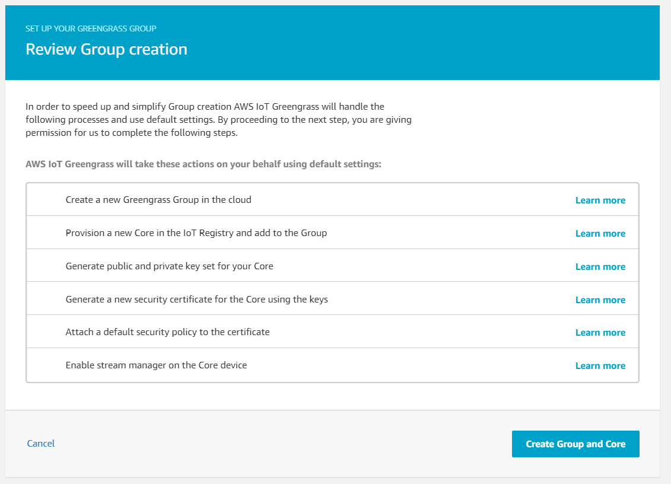Select text 'Provision a new Core in the IoT Registry'

150,233
